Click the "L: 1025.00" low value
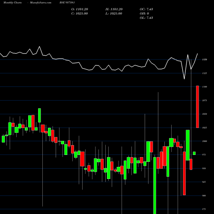Image resolution: width=214 pixels, height=214 pixels. pos(114,13)
